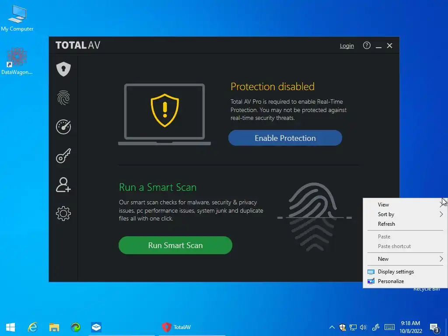Open the clock showing 9:18 AM
The image size is (448, 336).
pos(410,327)
